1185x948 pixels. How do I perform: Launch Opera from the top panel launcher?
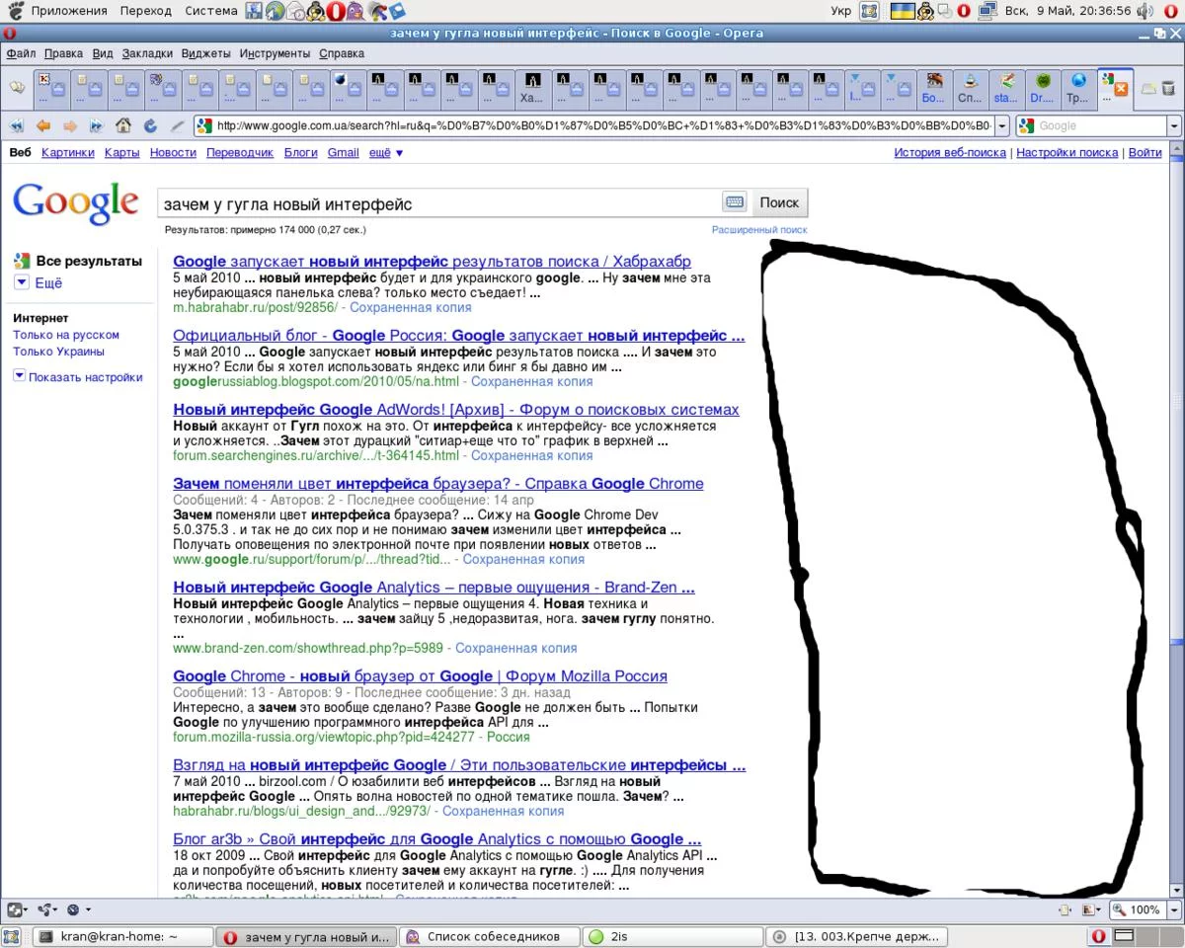pos(335,11)
